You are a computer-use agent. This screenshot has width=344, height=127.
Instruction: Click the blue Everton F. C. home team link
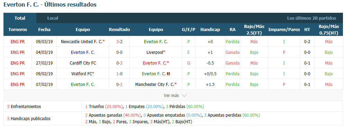83,52
